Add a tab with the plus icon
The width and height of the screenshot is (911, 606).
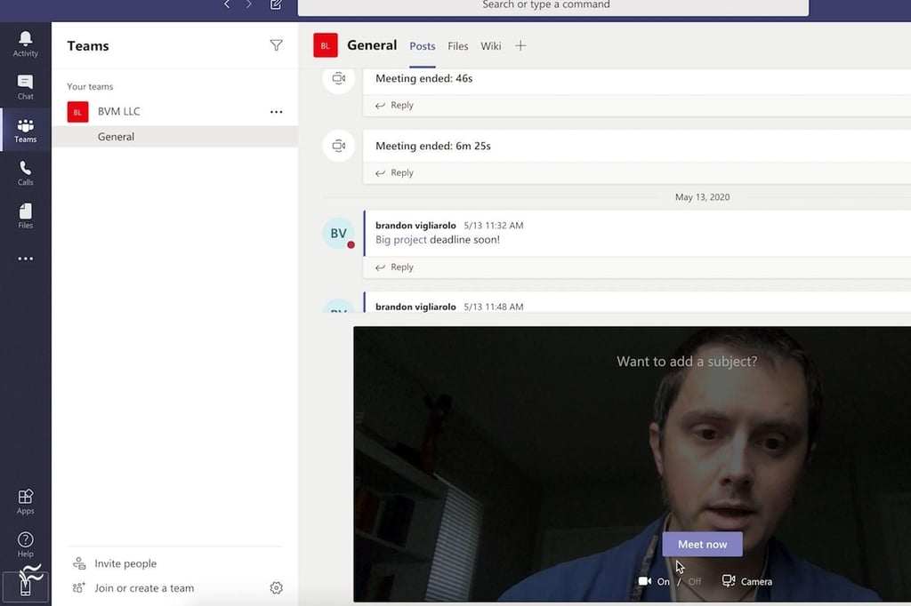click(520, 46)
